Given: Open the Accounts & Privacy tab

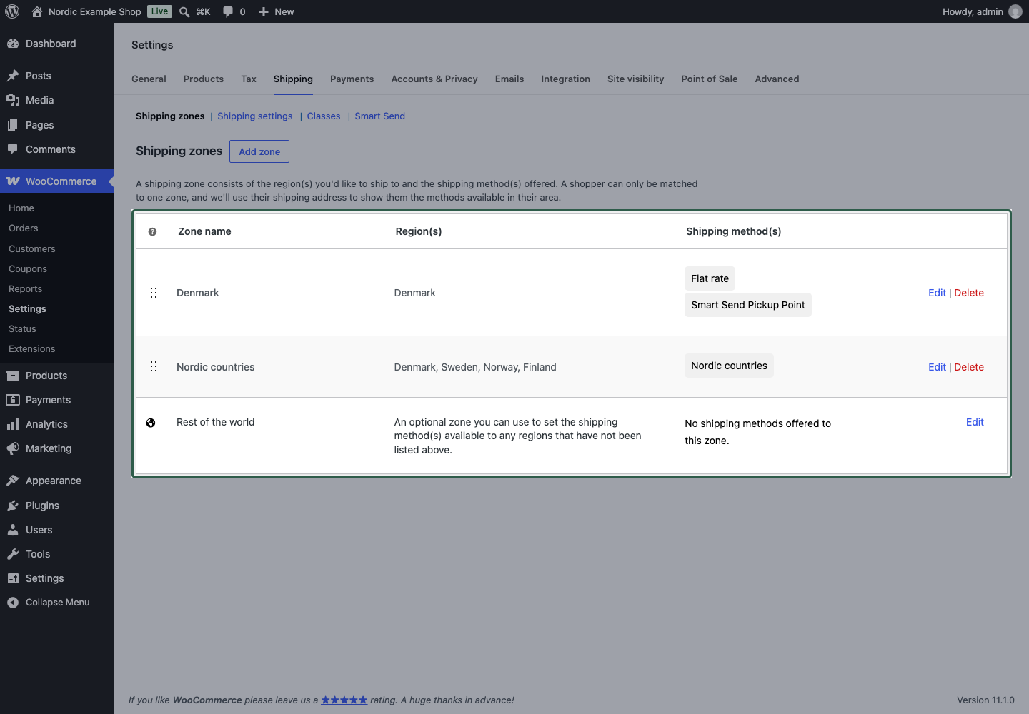Looking at the screenshot, I should (434, 79).
